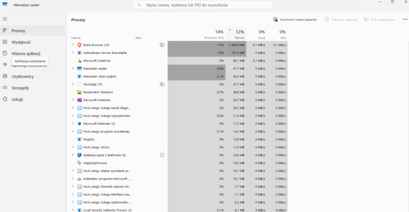409x212 pixels.
Task: Click the Tryb wydajności button
Action: tap(379, 20)
